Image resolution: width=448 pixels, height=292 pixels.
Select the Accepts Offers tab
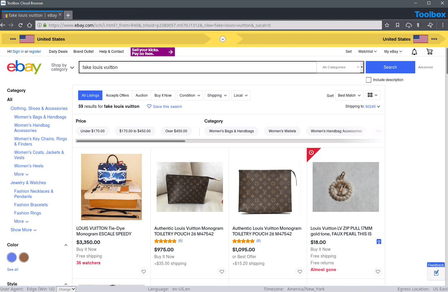point(117,95)
